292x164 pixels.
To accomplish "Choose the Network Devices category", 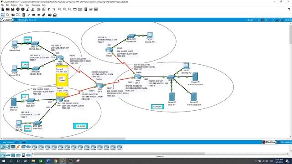I will click(3, 147).
